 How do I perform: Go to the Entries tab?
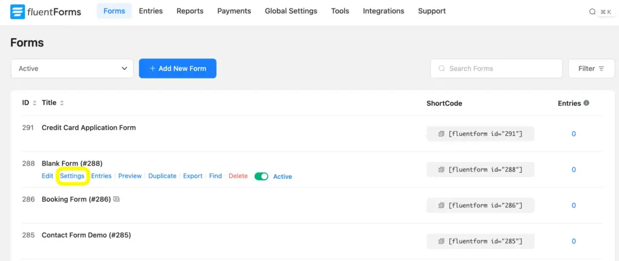151,11
